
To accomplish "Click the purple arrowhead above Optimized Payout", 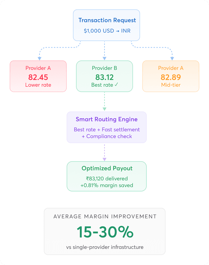I will point(104,159).
